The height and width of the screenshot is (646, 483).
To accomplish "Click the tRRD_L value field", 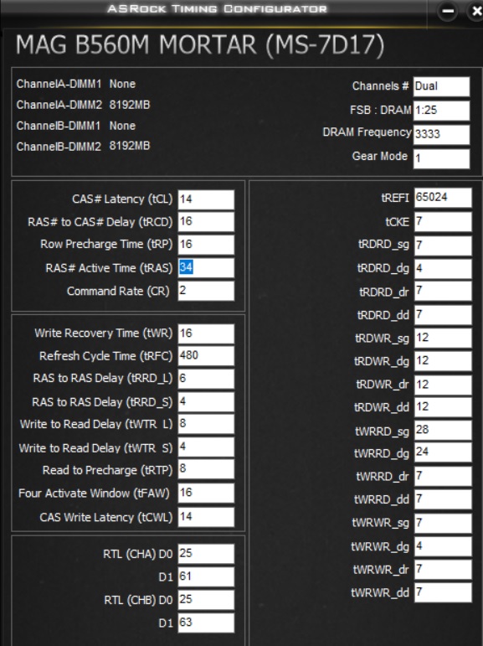I will click(206, 379).
